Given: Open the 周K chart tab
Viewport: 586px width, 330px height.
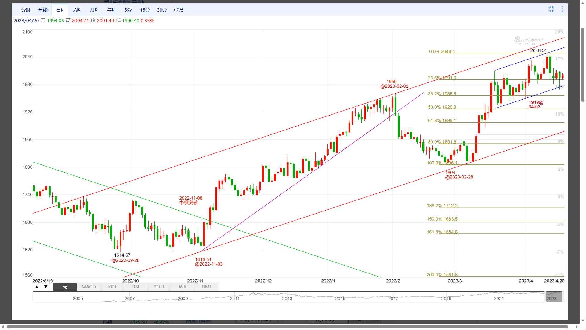Looking at the screenshot, I should (77, 10).
